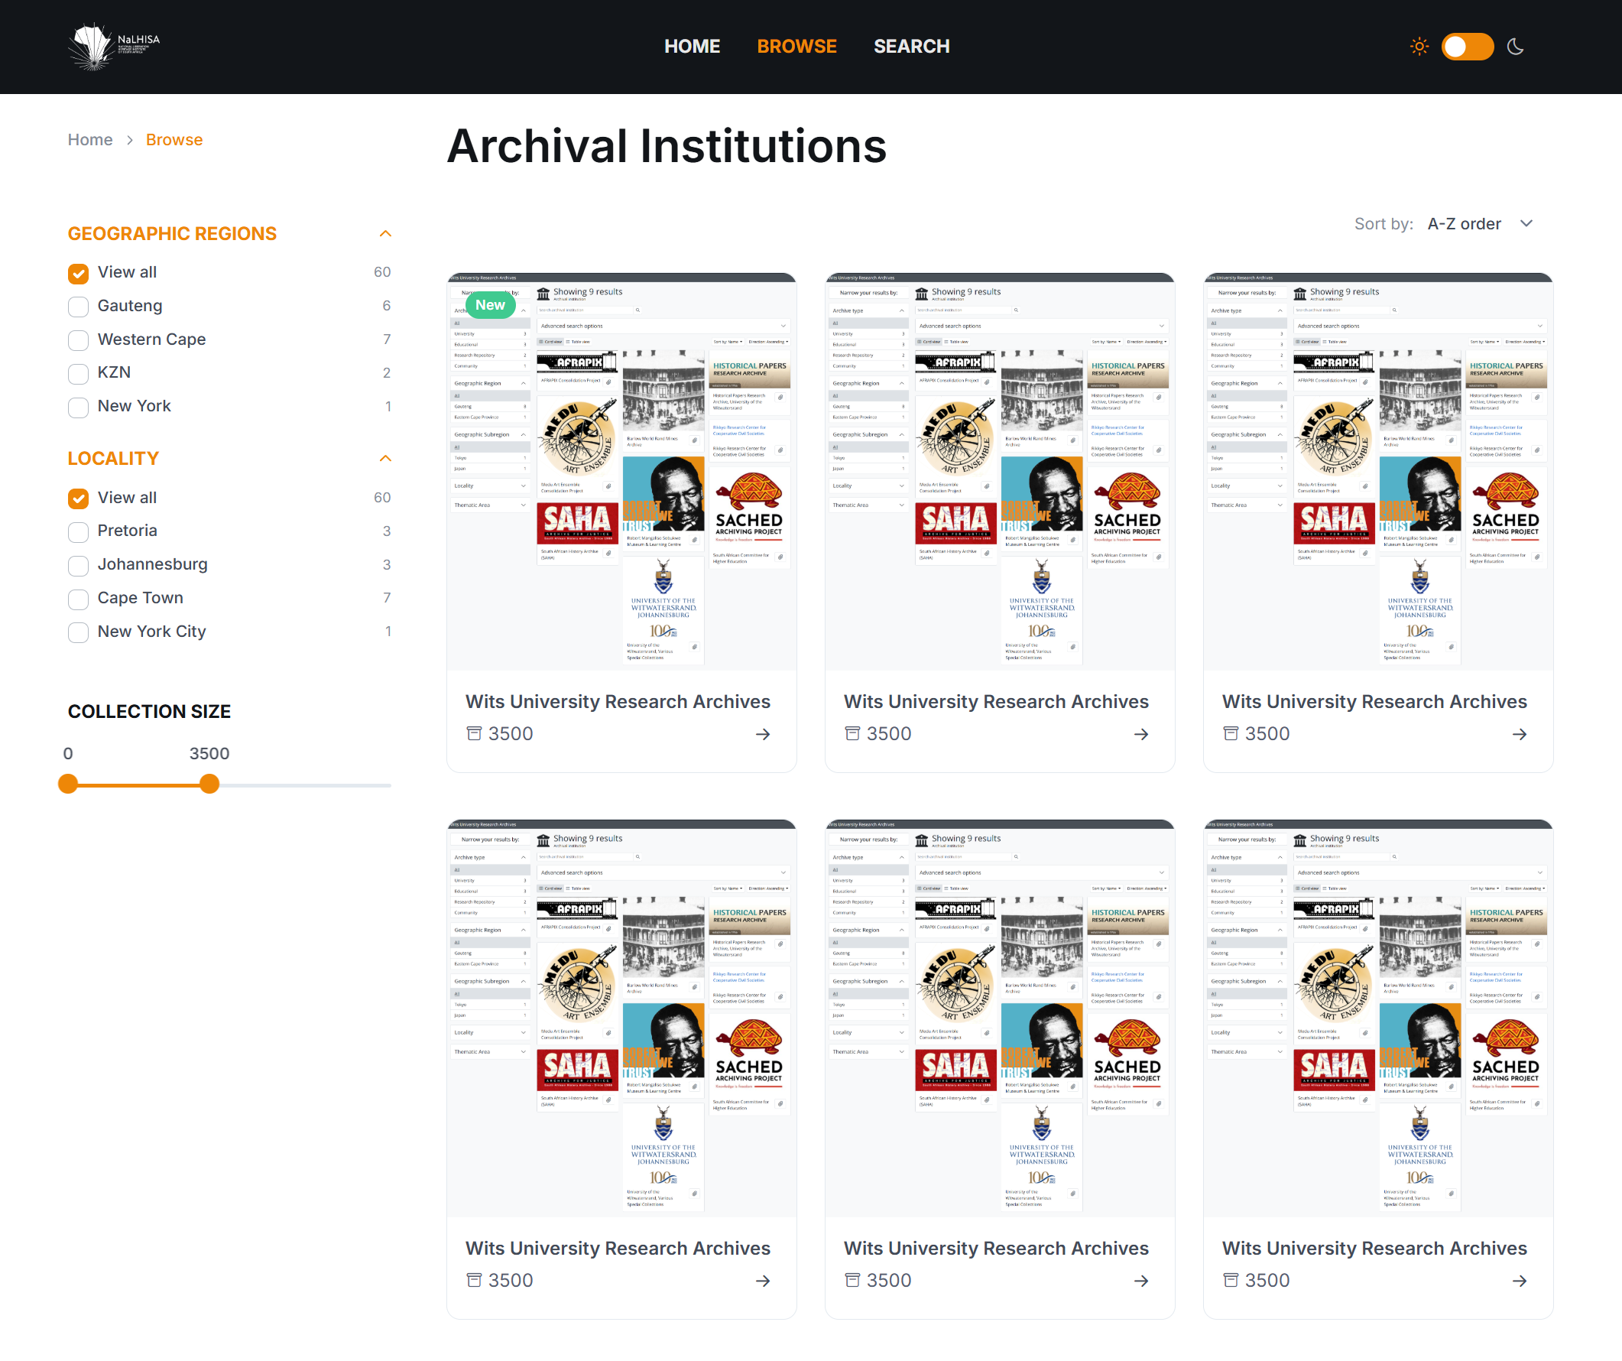Open first row, first card thumbnail
1622x1361 pixels.
(621, 471)
